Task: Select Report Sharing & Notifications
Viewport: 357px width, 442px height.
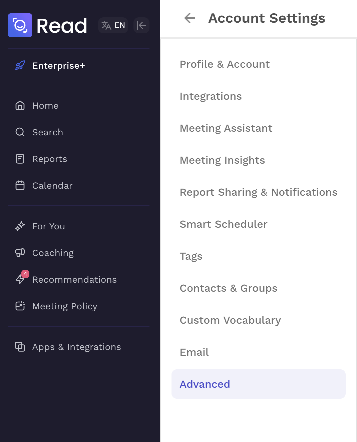Action: pyautogui.click(x=258, y=192)
